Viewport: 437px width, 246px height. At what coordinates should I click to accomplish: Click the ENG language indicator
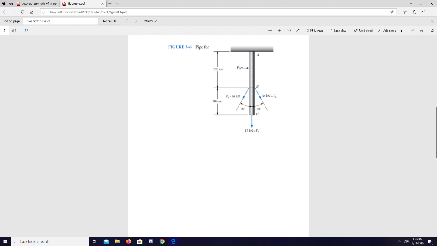tap(406, 242)
